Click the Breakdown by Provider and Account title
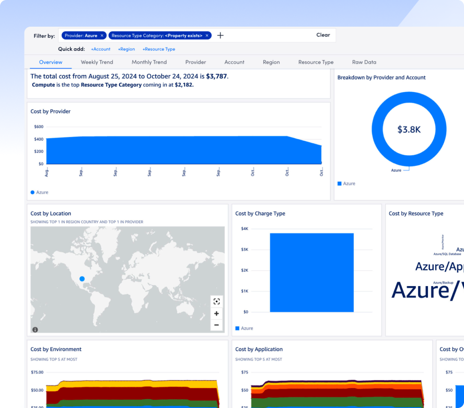464x408 pixels. [381, 77]
